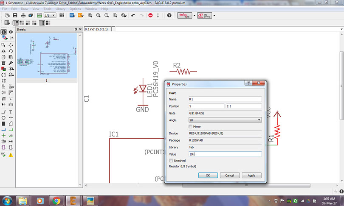Open the Options menu
Viewport: 344px width, 206px height.
point(75,9)
